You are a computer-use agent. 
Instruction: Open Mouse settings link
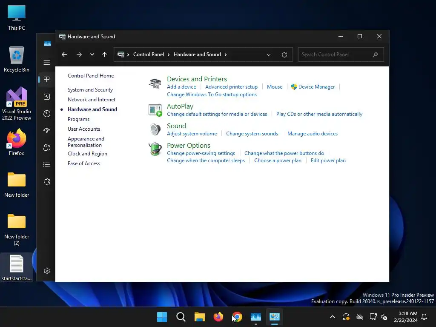point(275,87)
